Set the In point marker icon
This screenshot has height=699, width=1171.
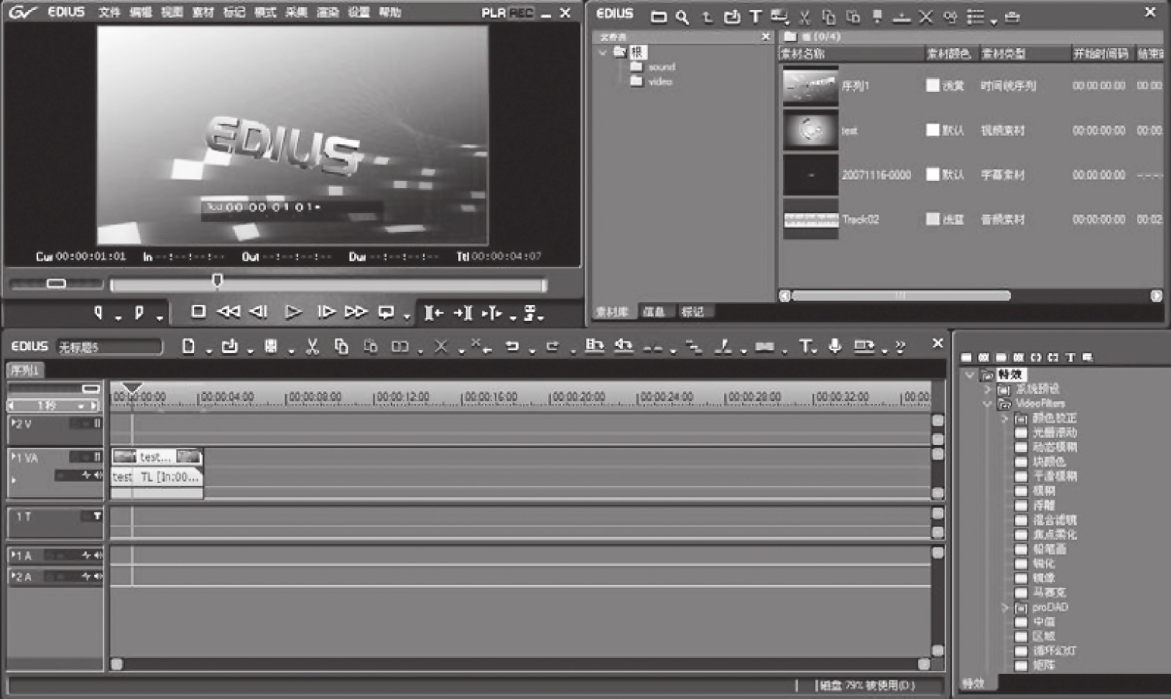pos(98,312)
